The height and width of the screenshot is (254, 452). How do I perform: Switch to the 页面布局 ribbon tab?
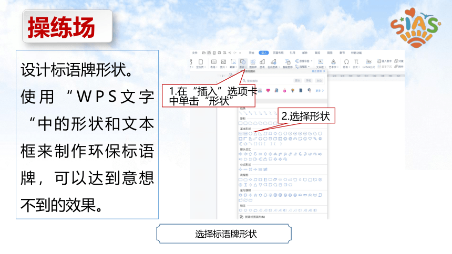coord(278,52)
